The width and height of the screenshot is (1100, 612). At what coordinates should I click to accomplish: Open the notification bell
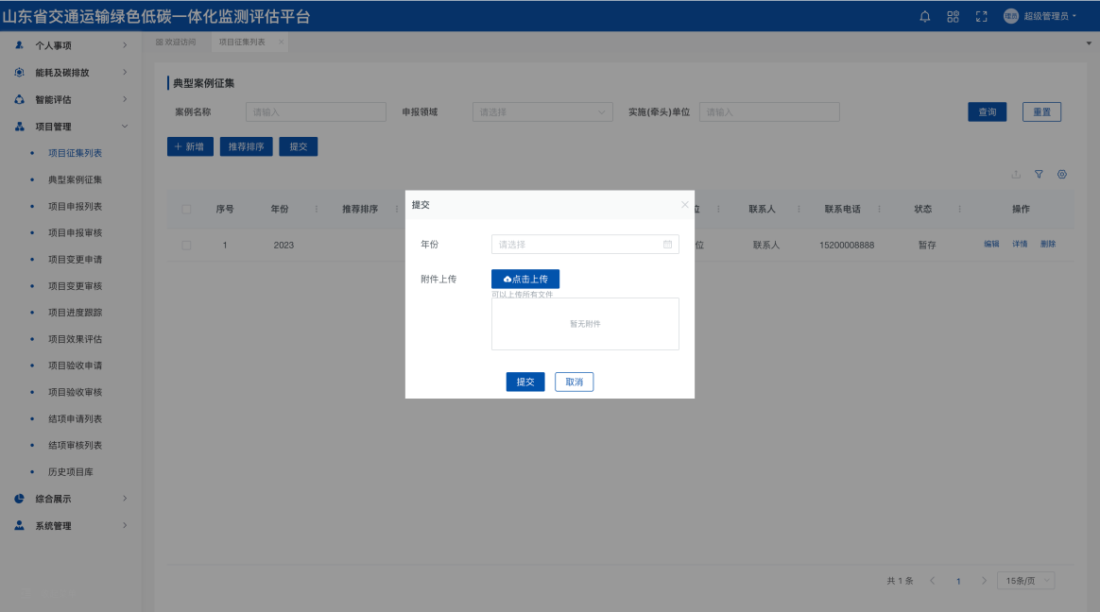tap(925, 16)
